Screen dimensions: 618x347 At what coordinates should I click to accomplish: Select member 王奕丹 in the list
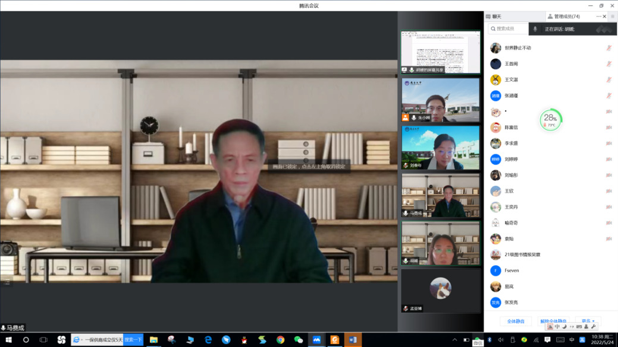pos(551,207)
